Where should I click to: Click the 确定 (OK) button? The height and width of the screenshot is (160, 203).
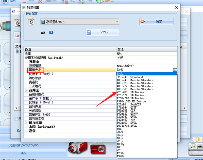tap(156, 22)
